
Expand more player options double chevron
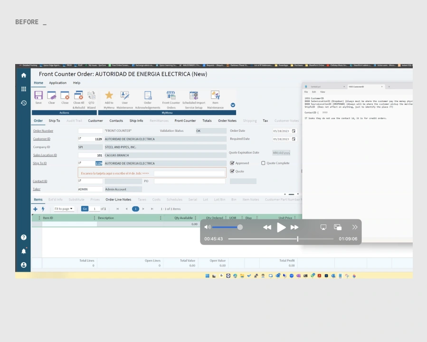coord(354,227)
